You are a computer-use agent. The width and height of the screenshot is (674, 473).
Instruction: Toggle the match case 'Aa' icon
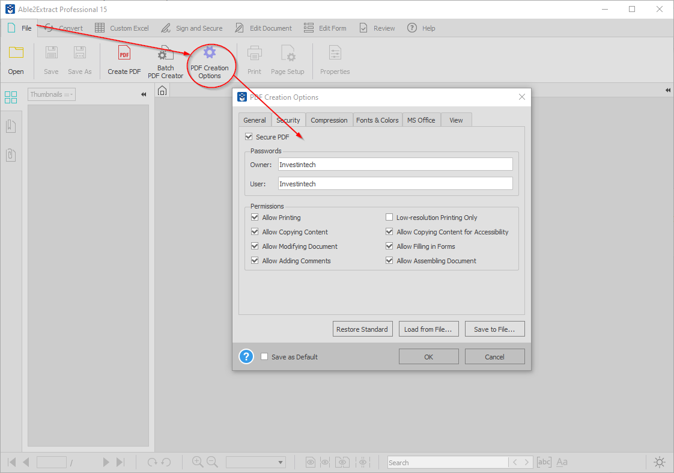[562, 462]
